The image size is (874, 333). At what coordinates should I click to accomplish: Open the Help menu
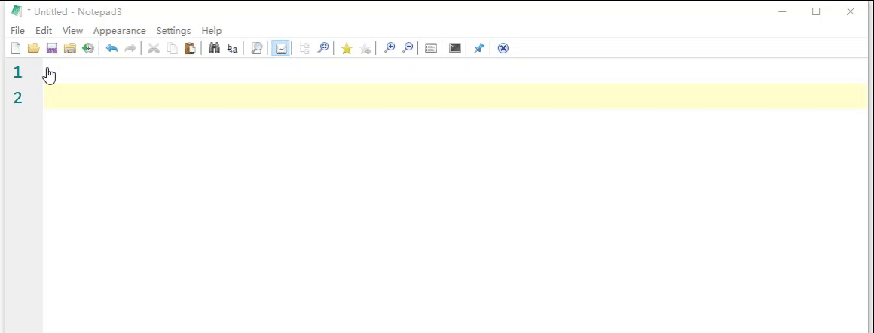point(211,31)
